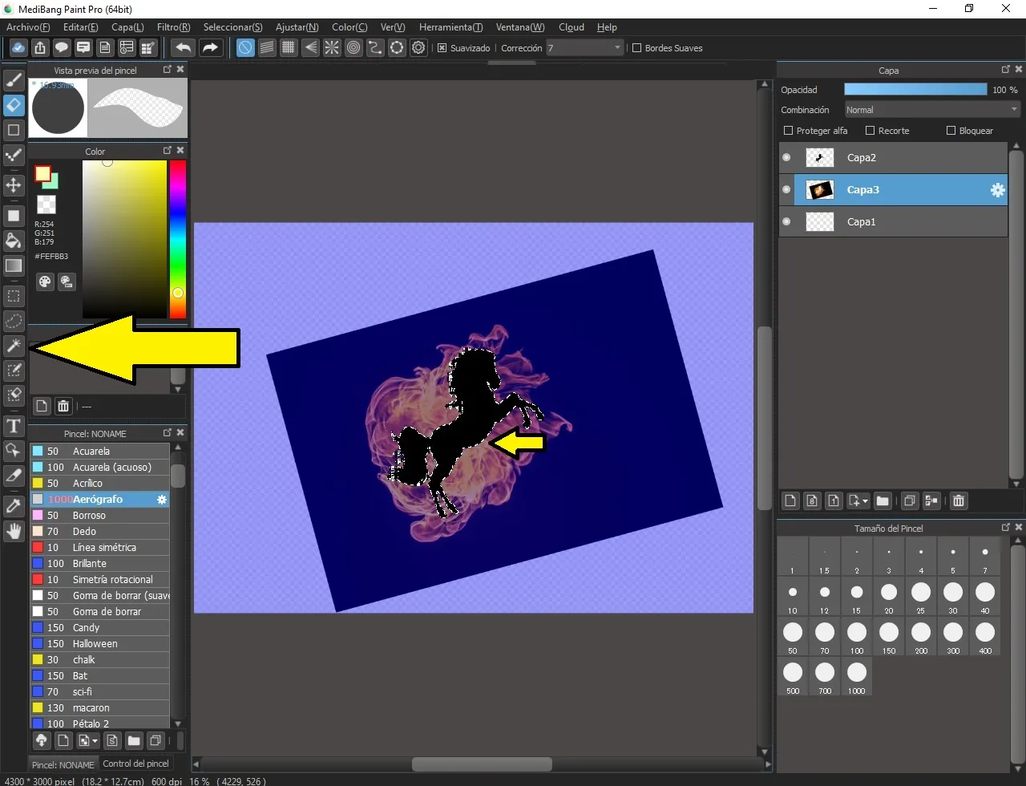Select the Text tool
Viewport: 1026px width, 786px height.
pos(14,425)
